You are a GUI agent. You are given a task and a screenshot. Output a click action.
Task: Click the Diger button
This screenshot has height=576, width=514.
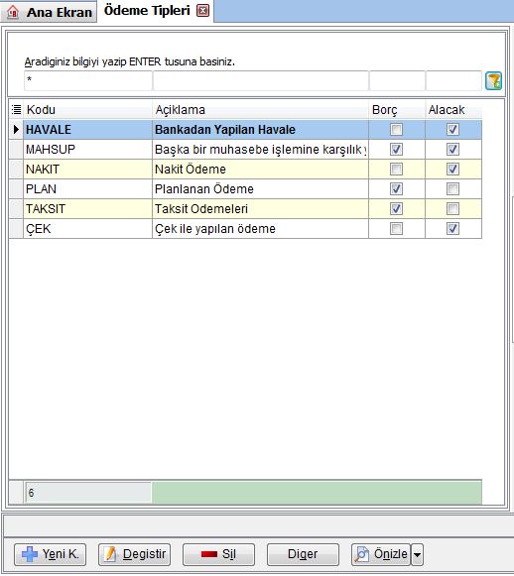pos(303,554)
